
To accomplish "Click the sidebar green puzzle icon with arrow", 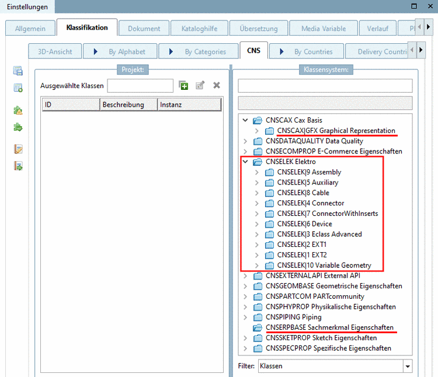I will pyautogui.click(x=18, y=127).
